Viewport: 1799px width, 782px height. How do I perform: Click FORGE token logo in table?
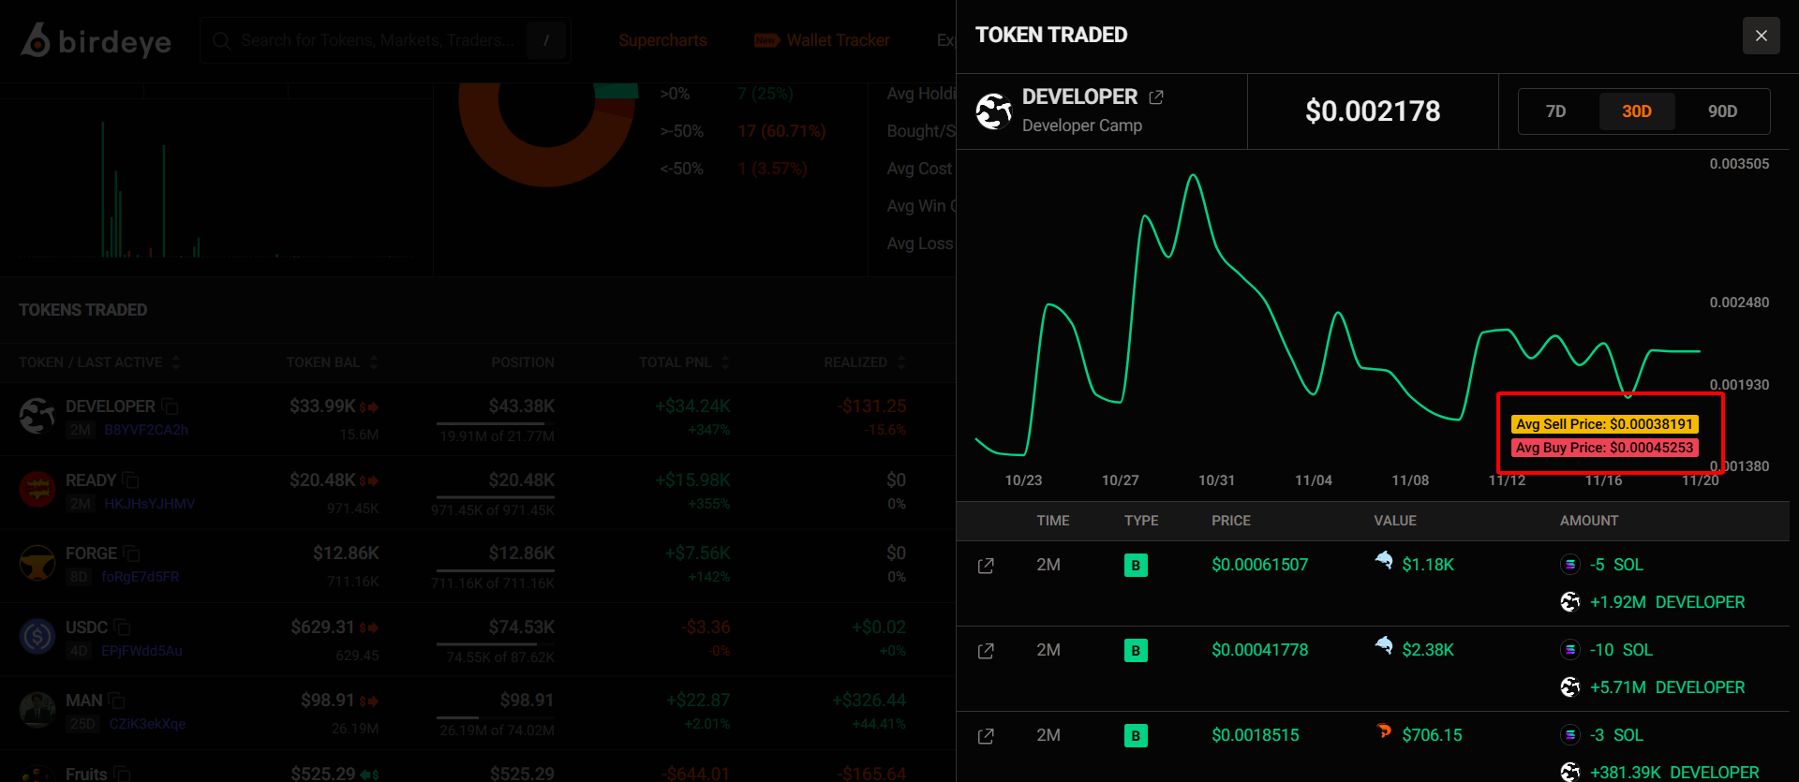coord(37,563)
